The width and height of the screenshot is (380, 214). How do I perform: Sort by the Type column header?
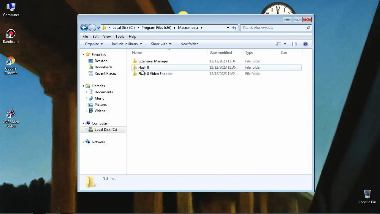tap(261, 53)
